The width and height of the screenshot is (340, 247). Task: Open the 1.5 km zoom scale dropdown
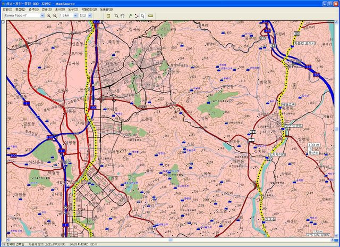click(75, 15)
